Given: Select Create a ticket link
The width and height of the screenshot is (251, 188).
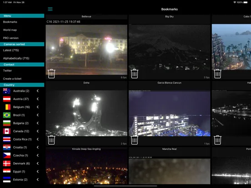Looking at the screenshot, I should point(12,79).
